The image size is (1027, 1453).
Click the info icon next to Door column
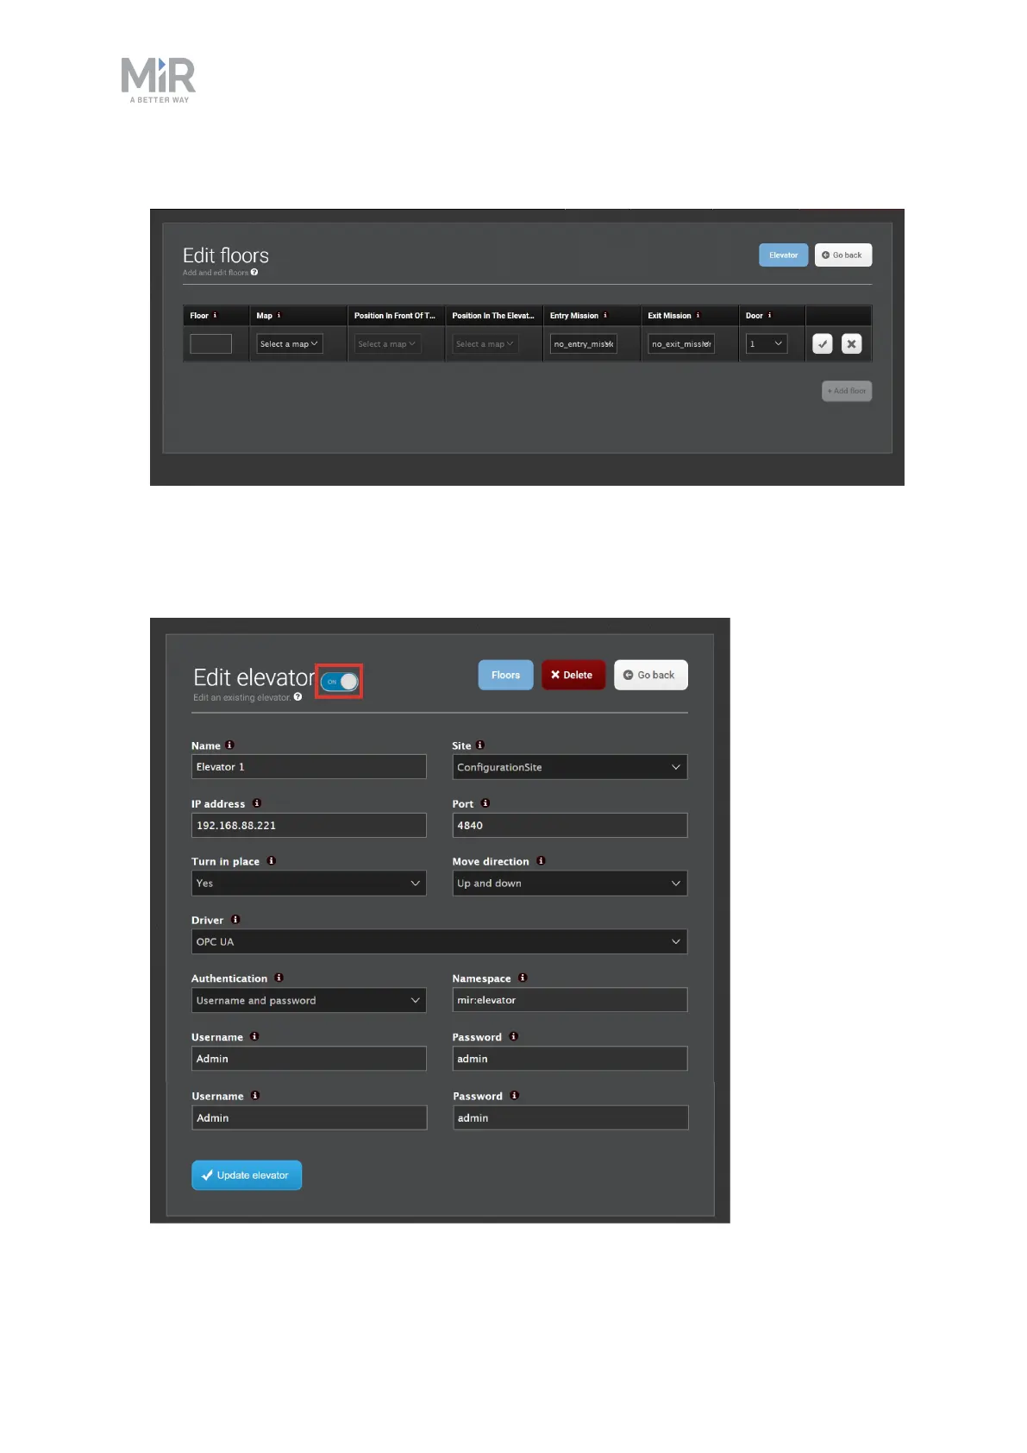769,315
